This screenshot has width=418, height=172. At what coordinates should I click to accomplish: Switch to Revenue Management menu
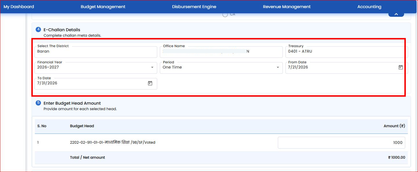[x=287, y=7]
